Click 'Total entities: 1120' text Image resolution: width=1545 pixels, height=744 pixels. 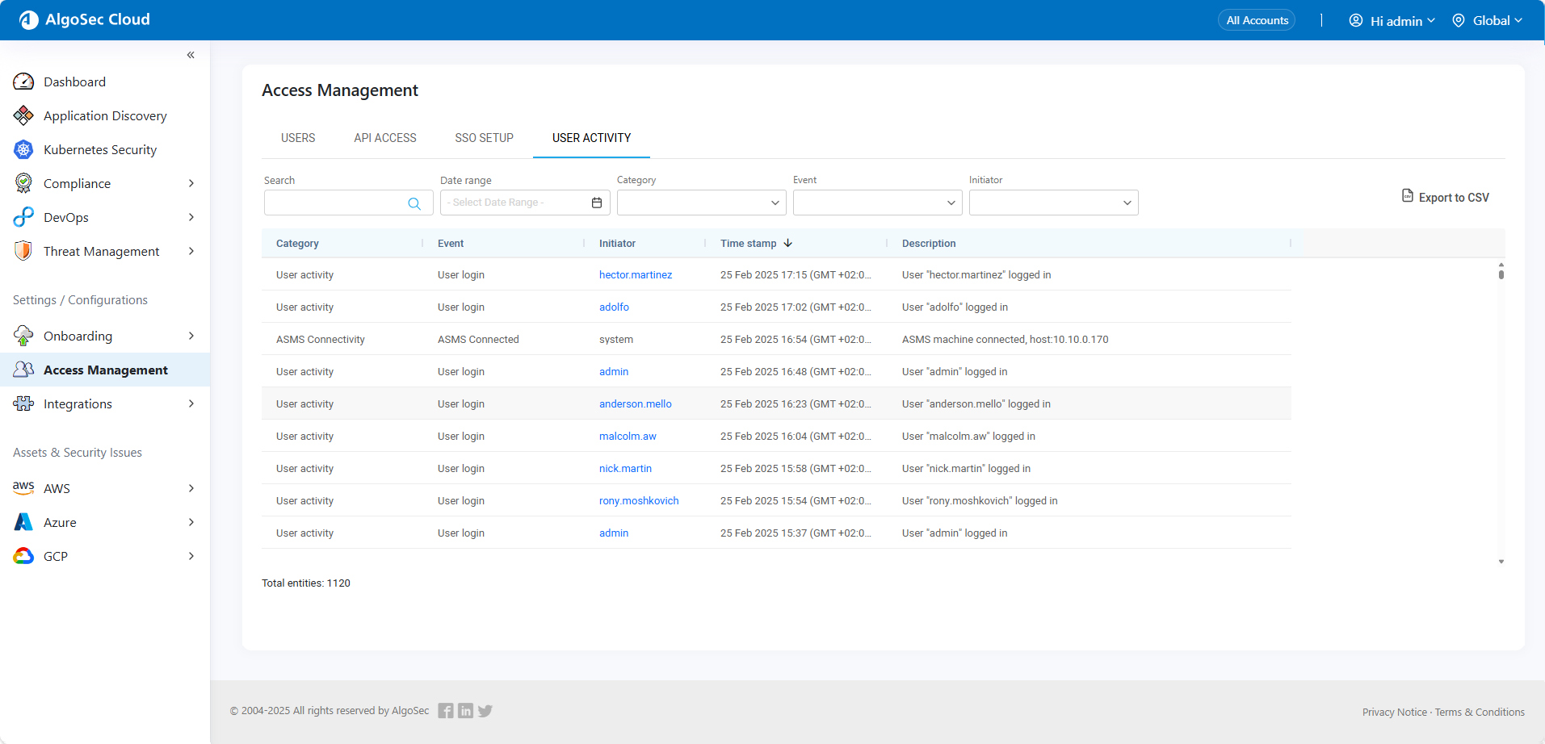click(x=306, y=583)
